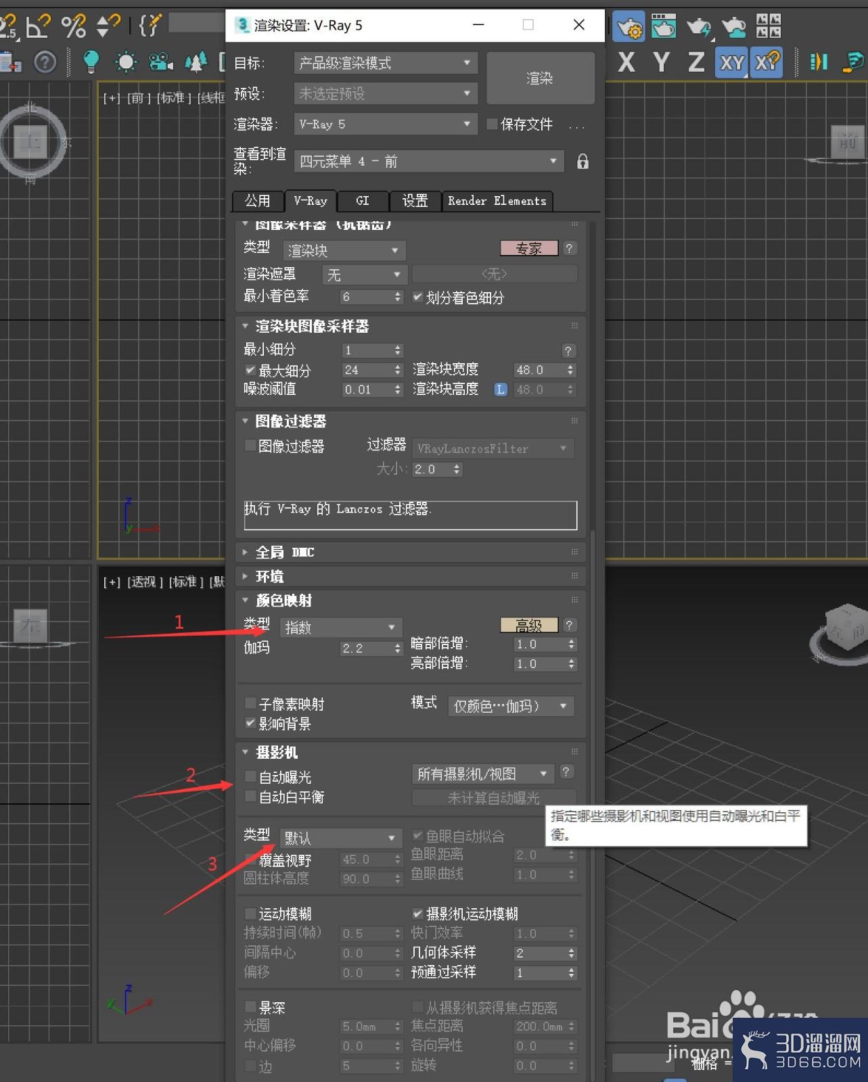The height and width of the screenshot is (1082, 868).
Task: Switch to the GI tab
Action: pos(363,201)
